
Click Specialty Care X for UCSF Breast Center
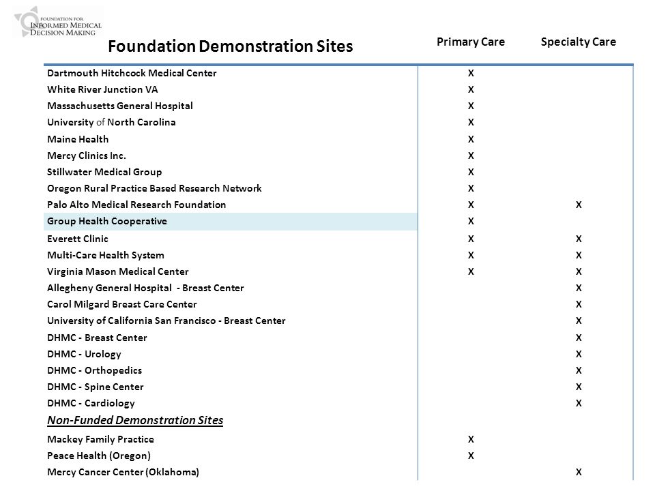[x=579, y=321]
